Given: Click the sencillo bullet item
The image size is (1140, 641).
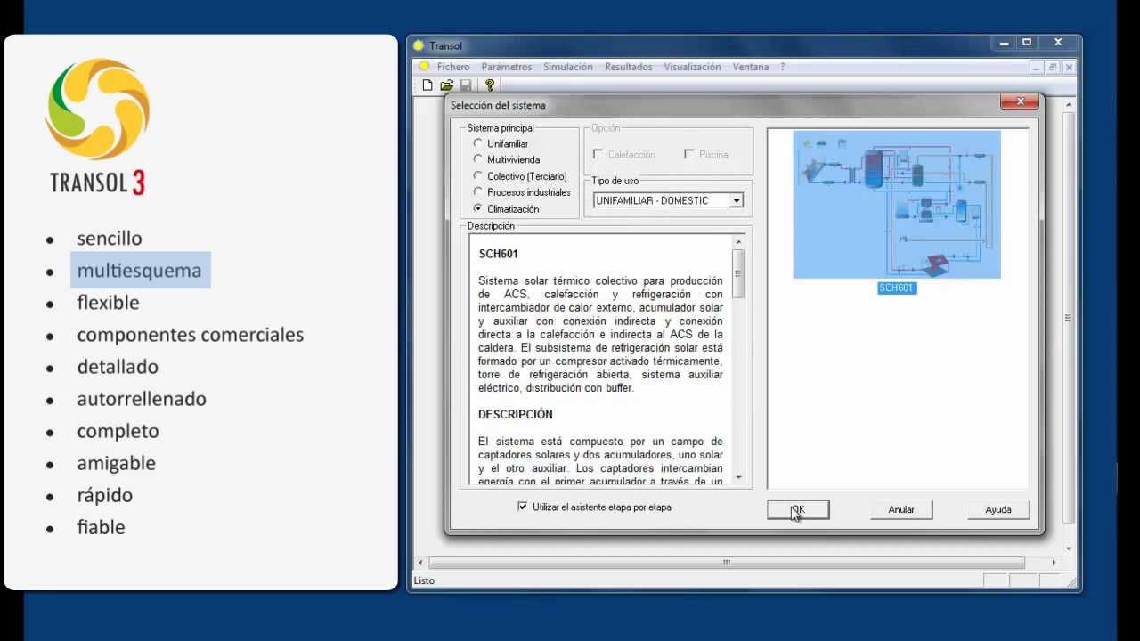Looking at the screenshot, I should pos(110,239).
